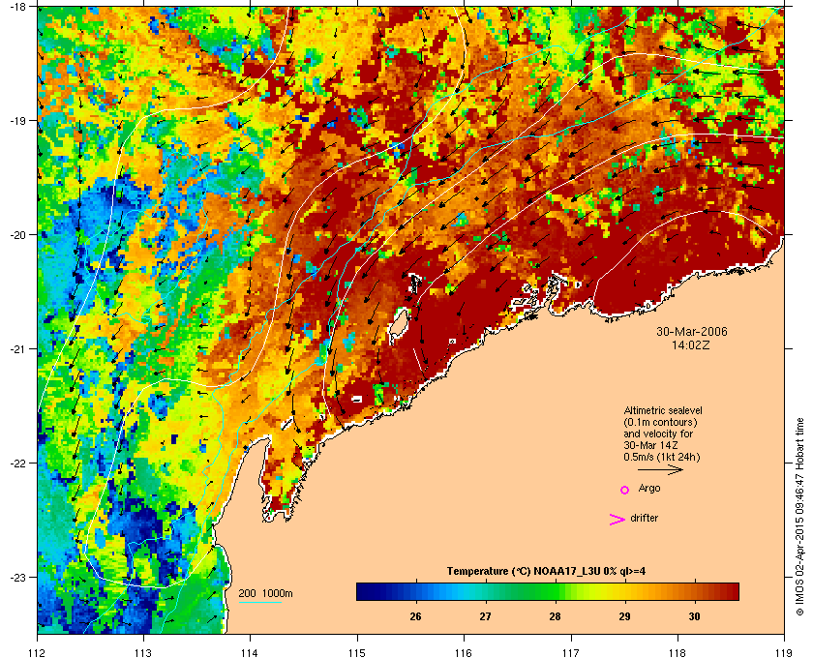Click the longitude axis label "113"
The image size is (813, 658).
[x=143, y=652]
